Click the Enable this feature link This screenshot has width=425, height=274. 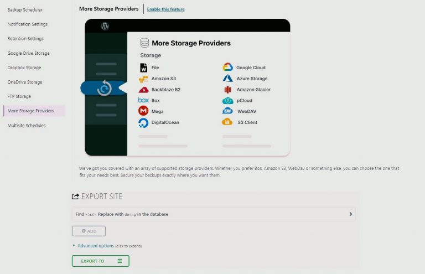pos(166,9)
